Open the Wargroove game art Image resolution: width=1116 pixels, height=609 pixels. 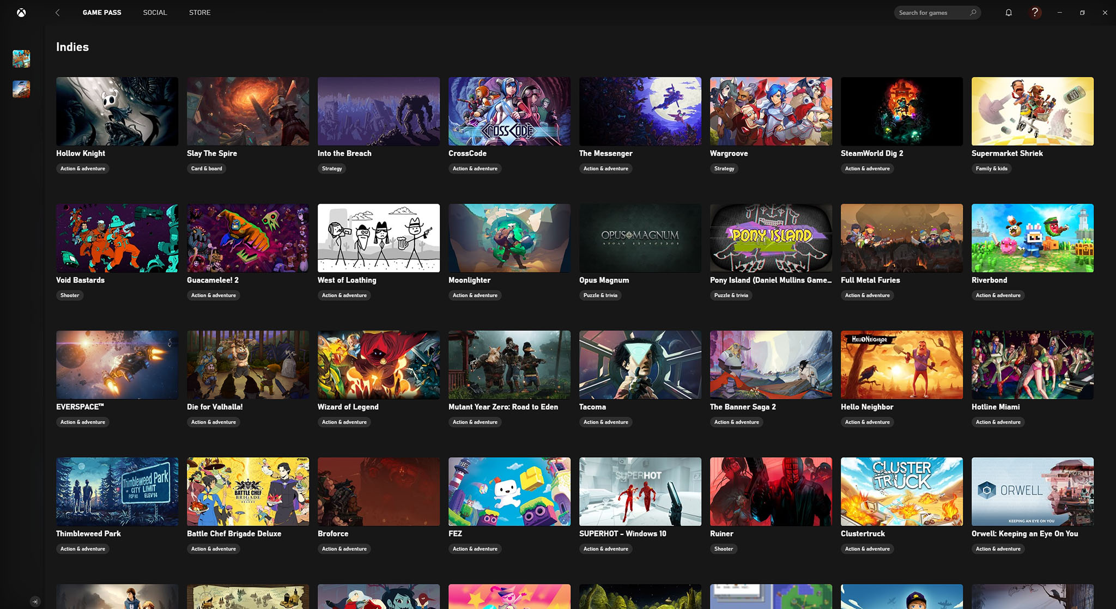pyautogui.click(x=771, y=111)
